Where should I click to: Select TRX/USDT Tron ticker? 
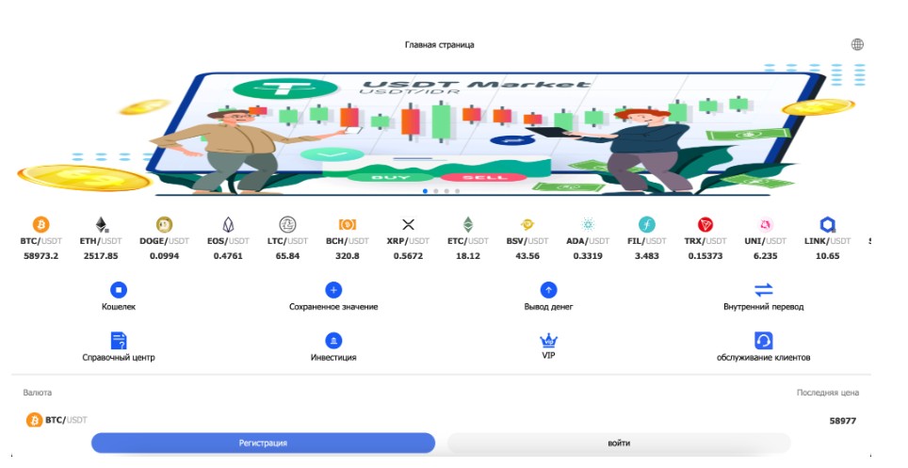[x=705, y=225]
